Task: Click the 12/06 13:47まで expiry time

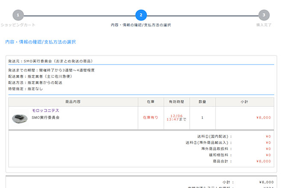Action: 176,117
